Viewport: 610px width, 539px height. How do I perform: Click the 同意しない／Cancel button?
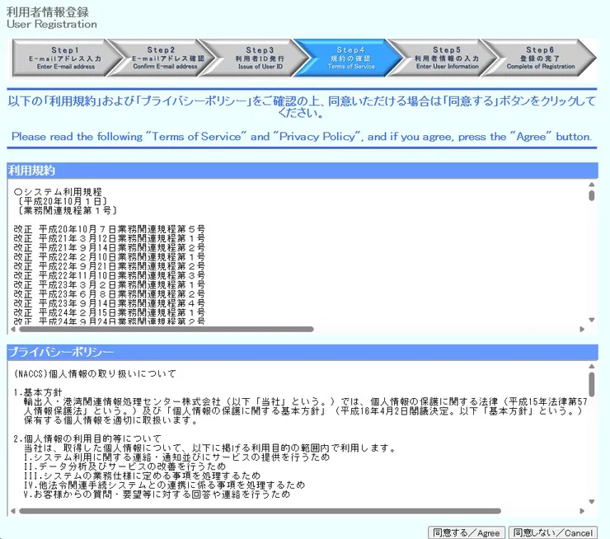[553, 532]
